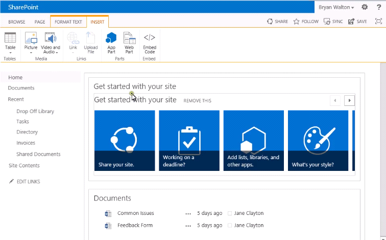
Task: Select the Insert ribbon tab
Action: 98,22
